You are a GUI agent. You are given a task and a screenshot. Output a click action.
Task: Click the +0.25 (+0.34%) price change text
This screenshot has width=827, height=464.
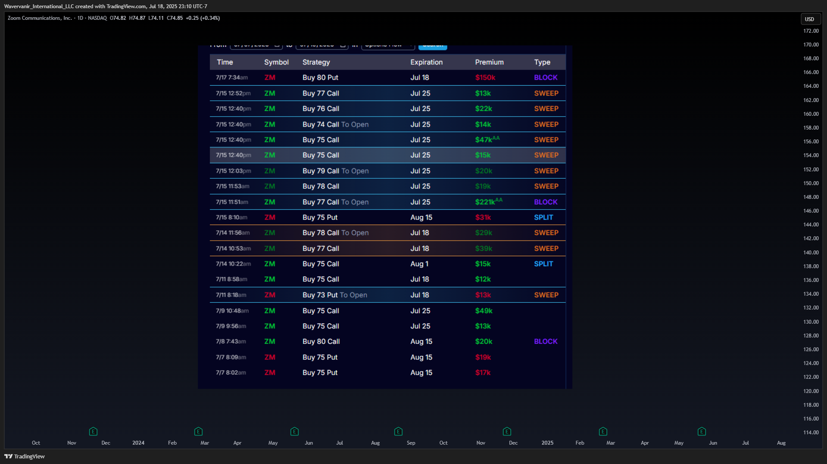coord(203,18)
